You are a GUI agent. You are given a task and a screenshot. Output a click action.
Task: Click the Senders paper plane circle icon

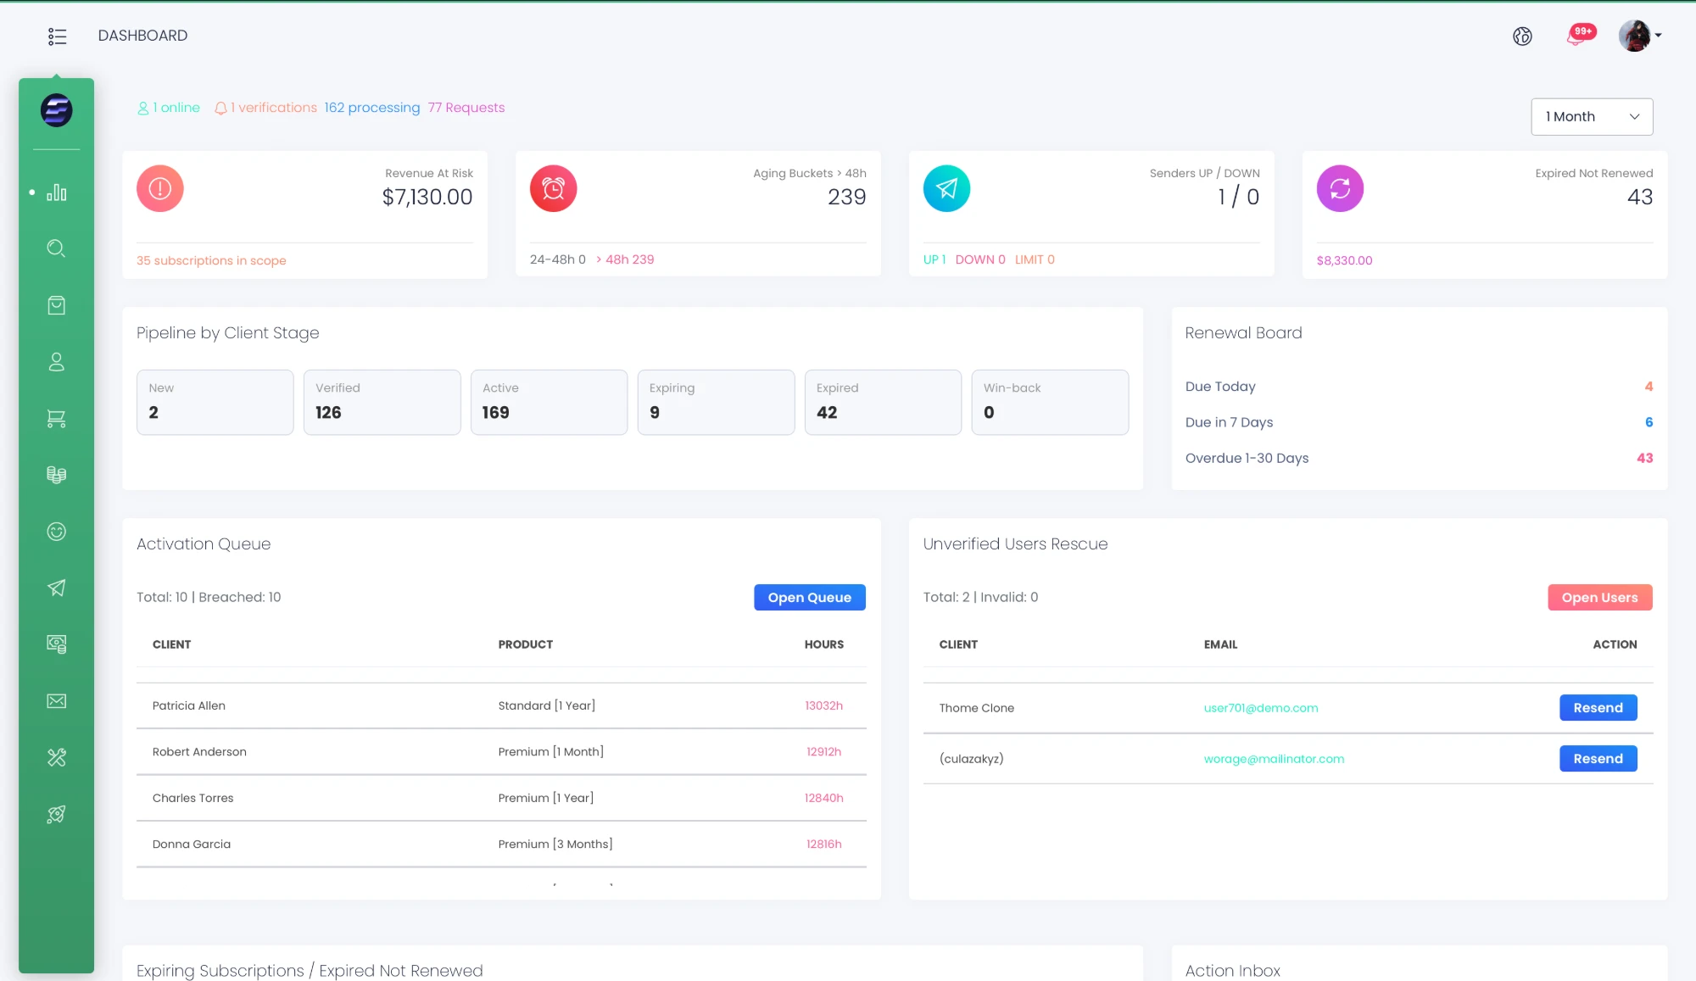click(947, 188)
